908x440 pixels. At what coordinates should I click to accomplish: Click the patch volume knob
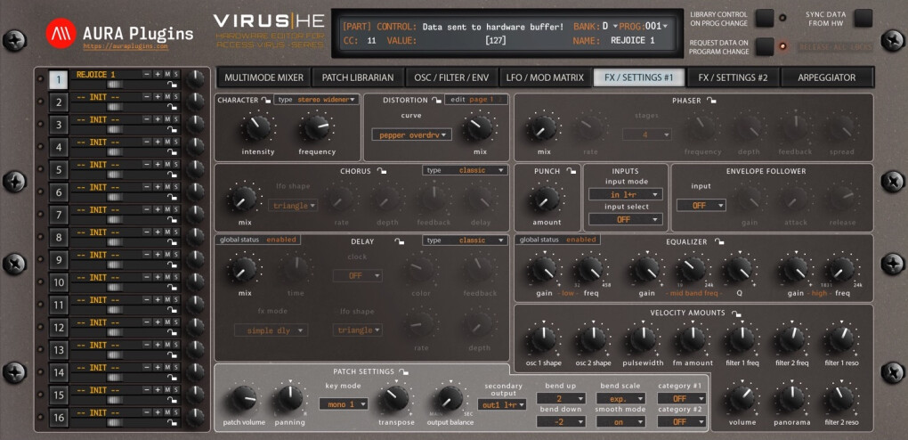tap(243, 398)
